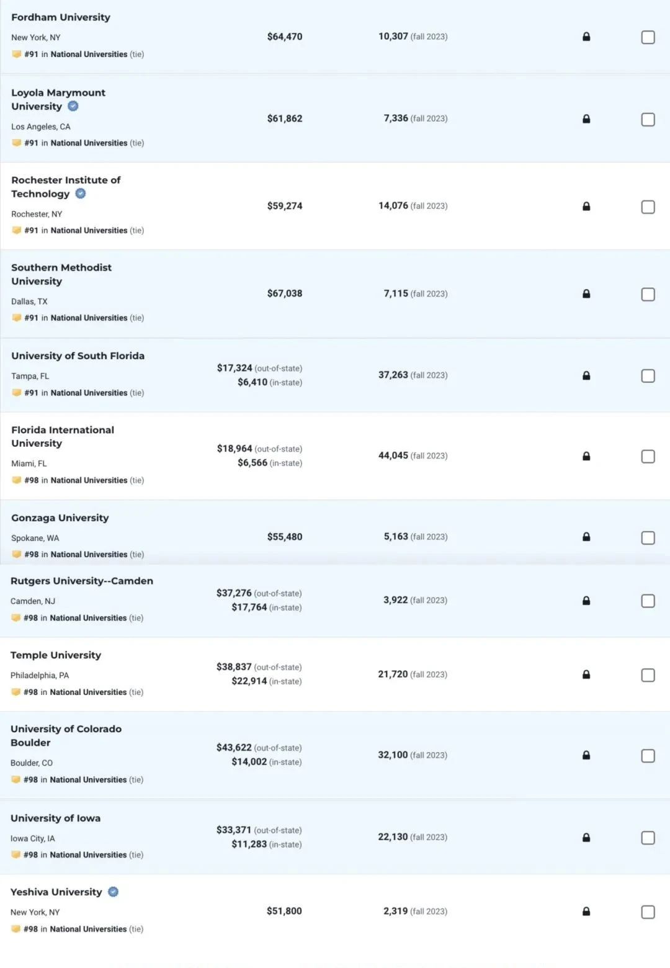Image resolution: width=670 pixels, height=968 pixels.
Task: Click verified badge beside Yeshiva University
Action: pos(113,892)
